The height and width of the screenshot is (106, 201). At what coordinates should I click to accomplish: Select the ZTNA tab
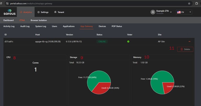(x=22, y=20)
